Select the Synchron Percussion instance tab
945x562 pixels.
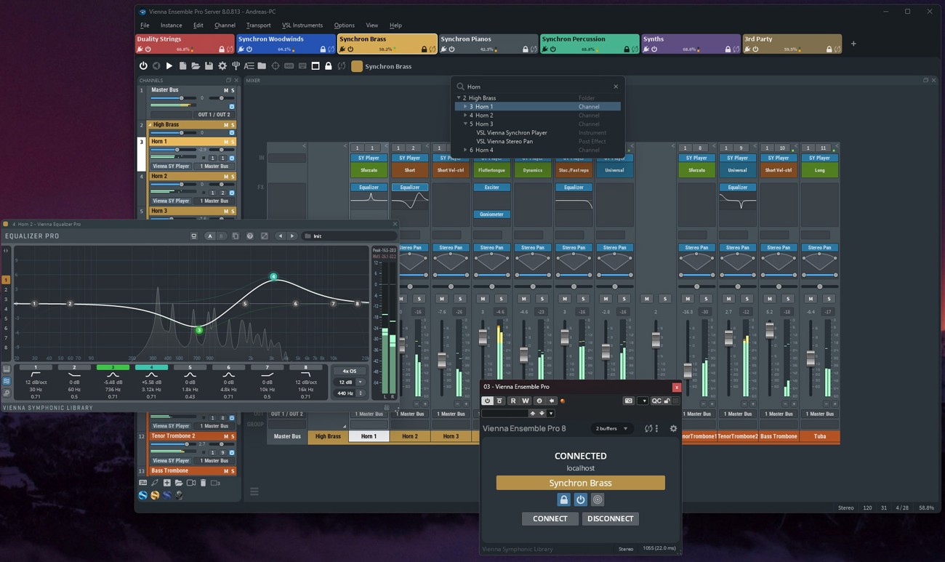(x=590, y=44)
